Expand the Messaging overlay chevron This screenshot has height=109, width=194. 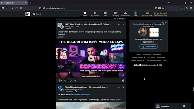tap(188, 106)
